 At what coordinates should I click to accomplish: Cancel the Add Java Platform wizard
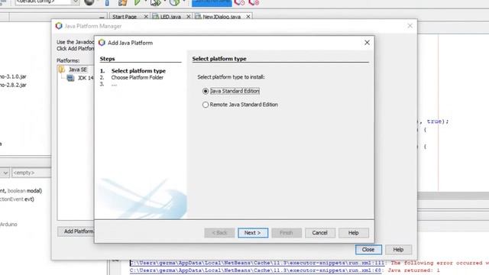(320, 232)
